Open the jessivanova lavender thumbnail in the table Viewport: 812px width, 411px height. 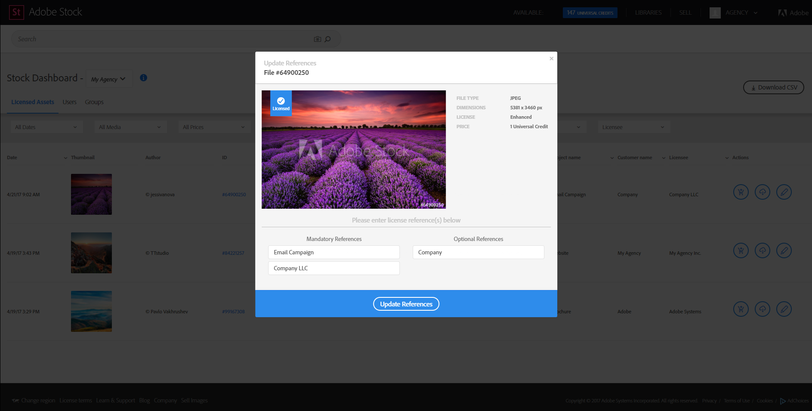[91, 194]
